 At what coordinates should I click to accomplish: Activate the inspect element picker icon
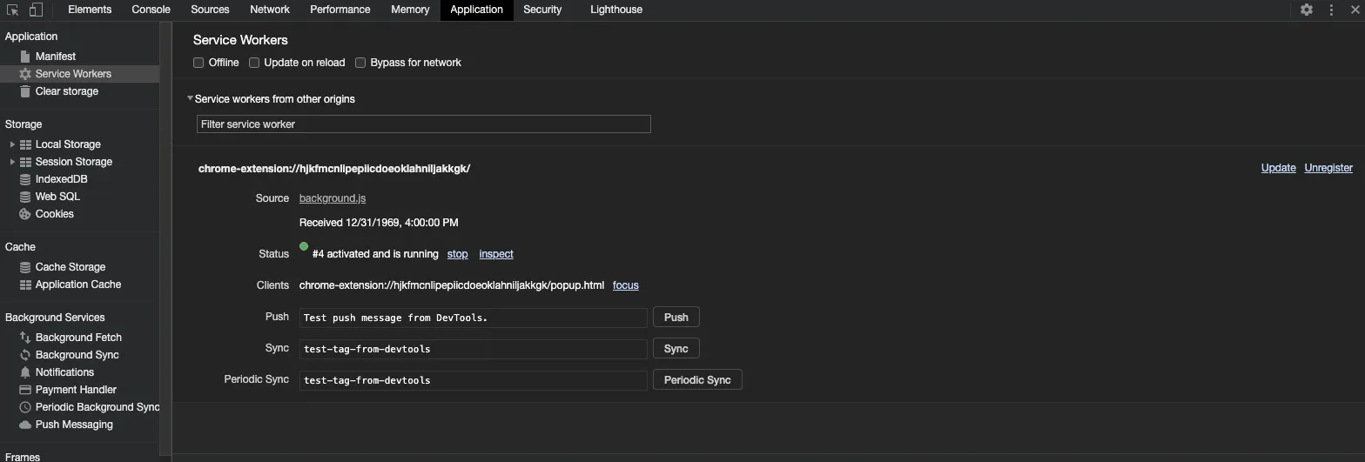pyautogui.click(x=13, y=10)
